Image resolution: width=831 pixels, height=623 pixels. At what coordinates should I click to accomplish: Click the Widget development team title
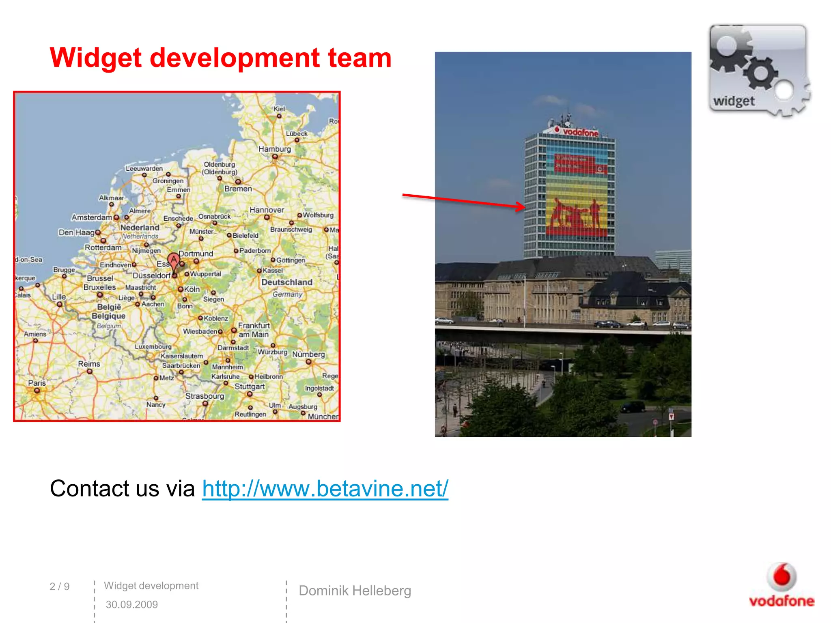221,58
